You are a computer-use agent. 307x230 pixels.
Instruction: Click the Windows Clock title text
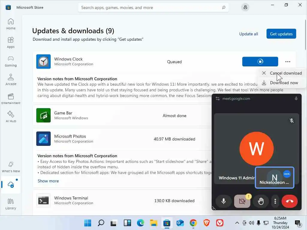coord(68,59)
